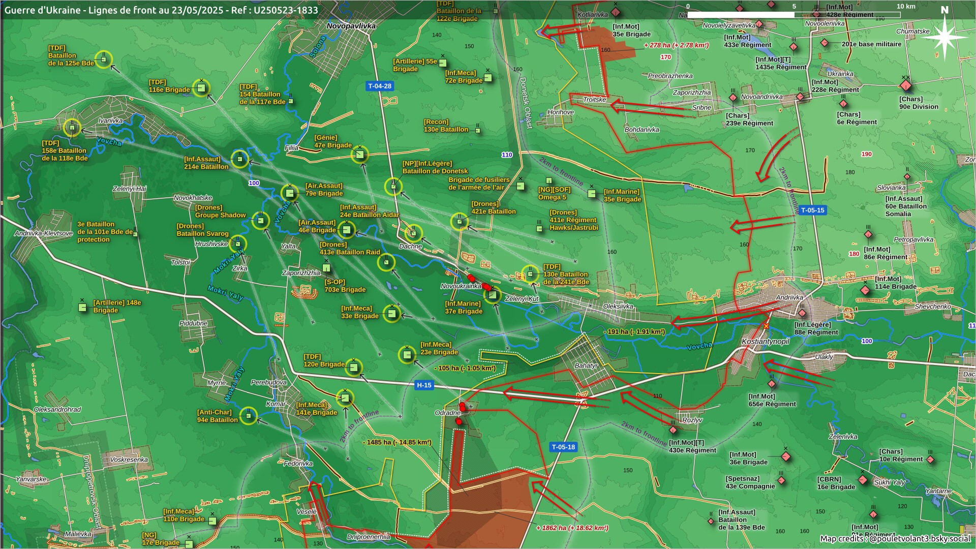976x549 pixels.
Task: Click the + 1862 ha gain annotation
Action: pos(572,528)
